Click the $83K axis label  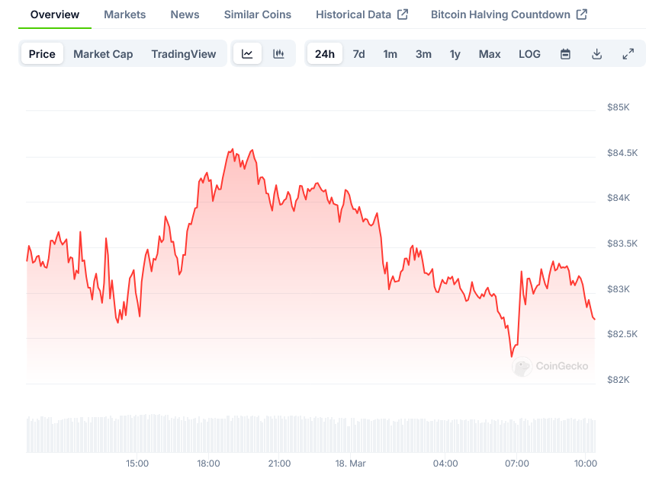tap(619, 289)
